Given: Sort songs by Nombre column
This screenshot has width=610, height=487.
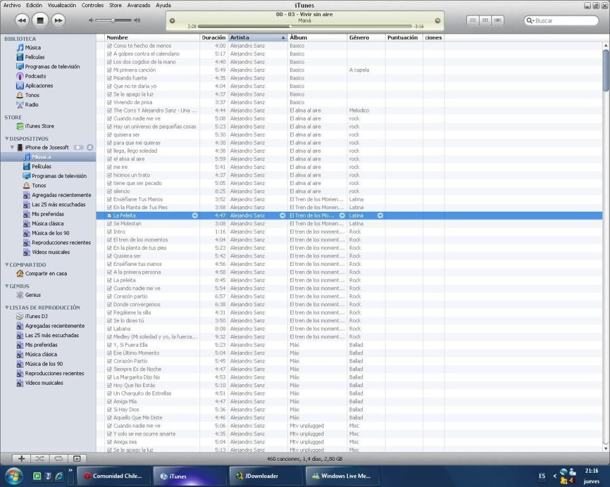Looking at the screenshot, I should click(152, 37).
